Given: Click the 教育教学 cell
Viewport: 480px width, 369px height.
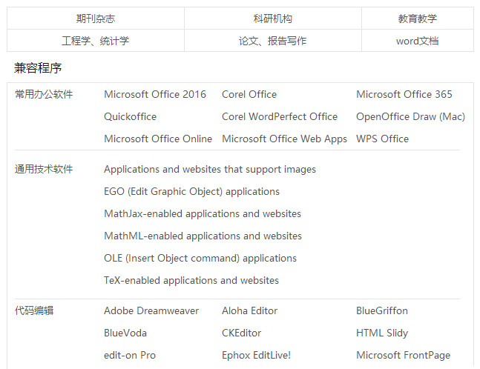Looking at the screenshot, I should 417,19.
